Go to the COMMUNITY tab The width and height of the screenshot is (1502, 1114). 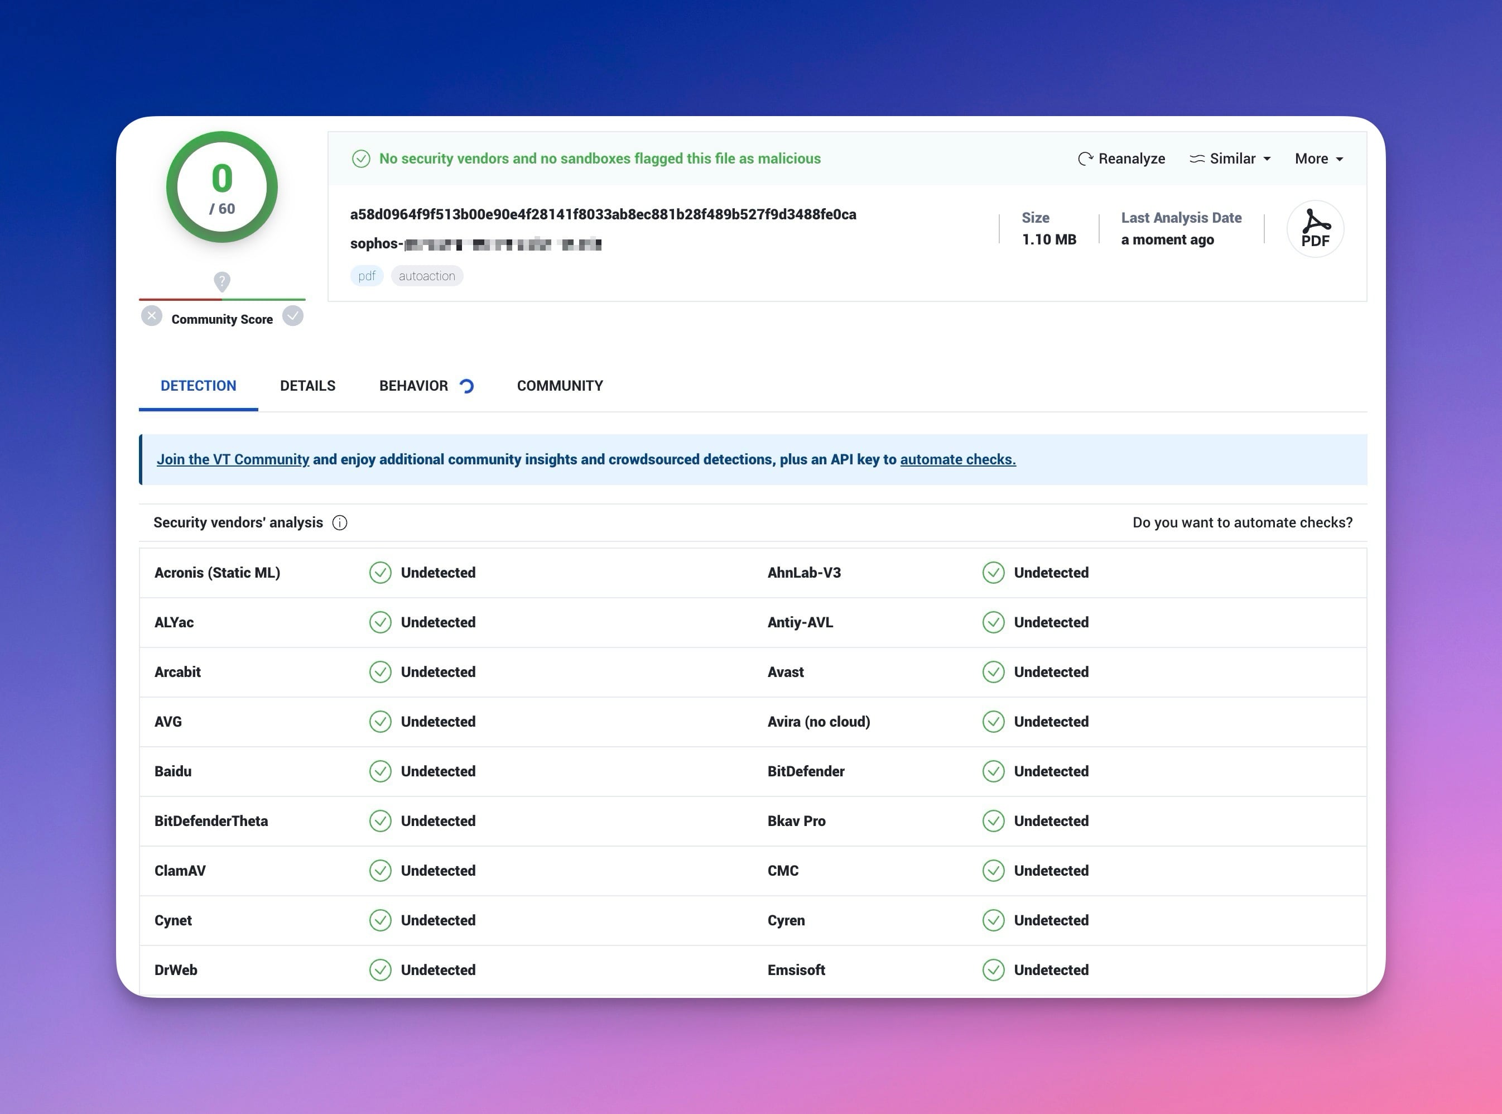pyautogui.click(x=560, y=386)
